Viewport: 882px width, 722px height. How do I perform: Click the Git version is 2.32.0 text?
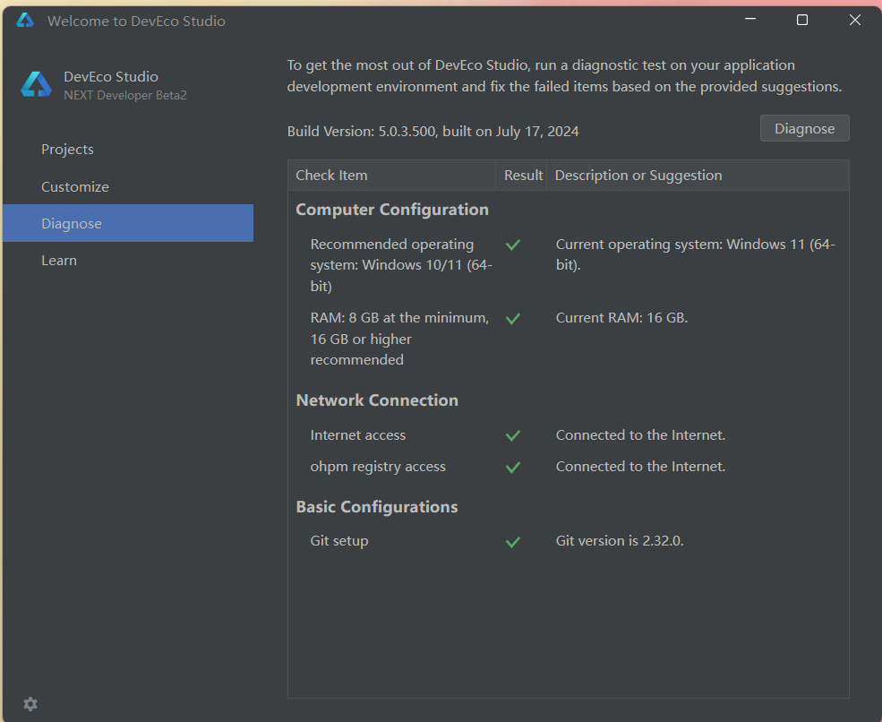[620, 541]
